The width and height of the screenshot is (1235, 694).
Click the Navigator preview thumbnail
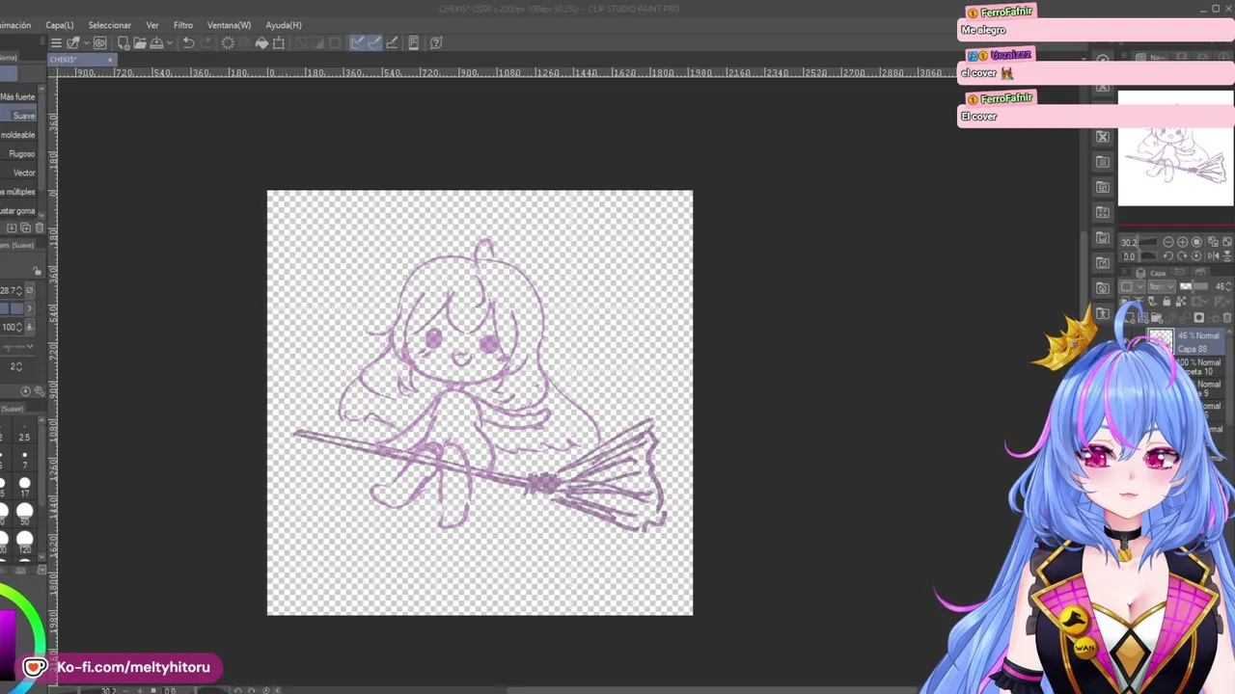coord(1175,148)
